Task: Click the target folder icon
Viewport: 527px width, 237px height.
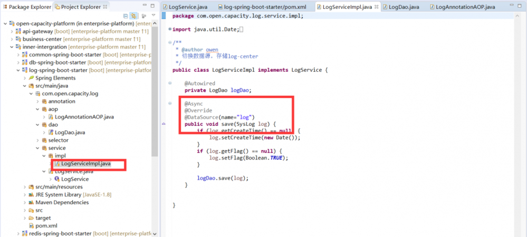Action: [x=31, y=218]
